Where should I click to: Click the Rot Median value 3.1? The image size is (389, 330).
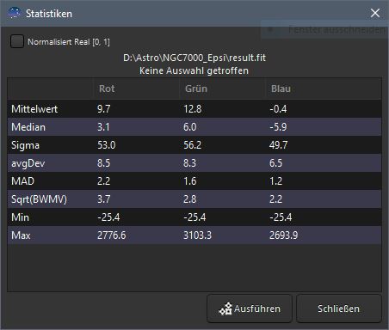[x=103, y=127]
